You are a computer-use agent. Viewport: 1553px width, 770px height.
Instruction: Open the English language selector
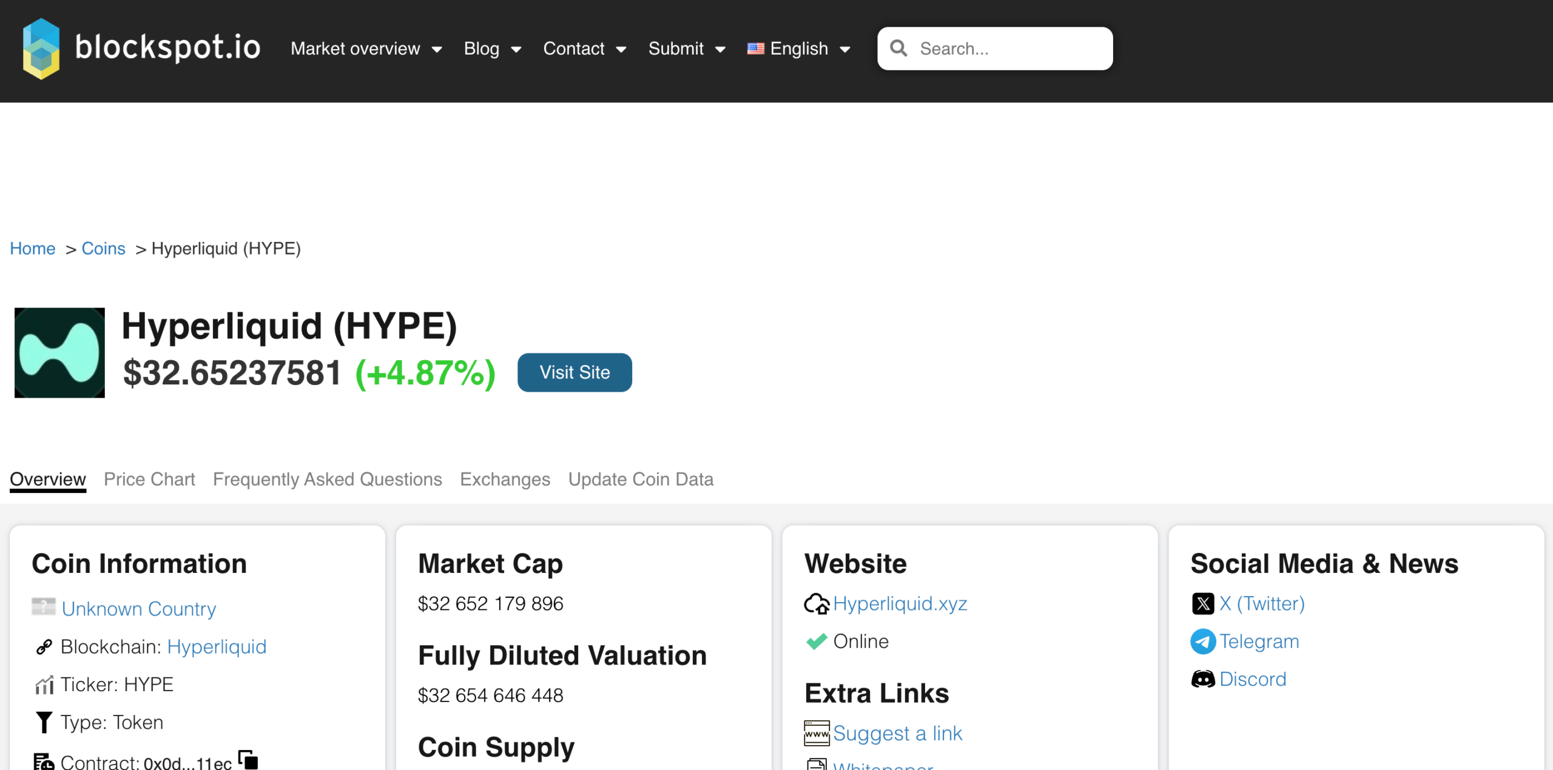799,49
